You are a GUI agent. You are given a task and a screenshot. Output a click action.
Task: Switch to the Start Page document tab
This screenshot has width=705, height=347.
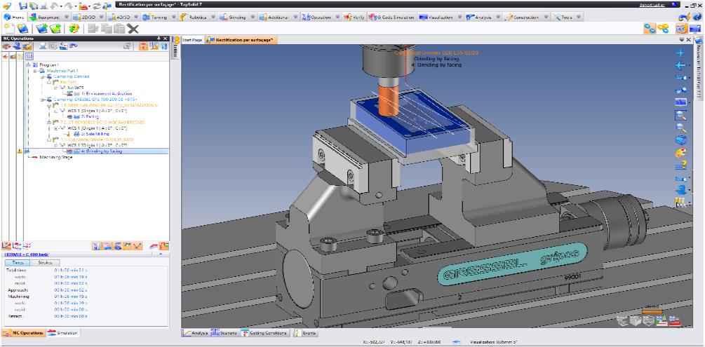(x=192, y=40)
